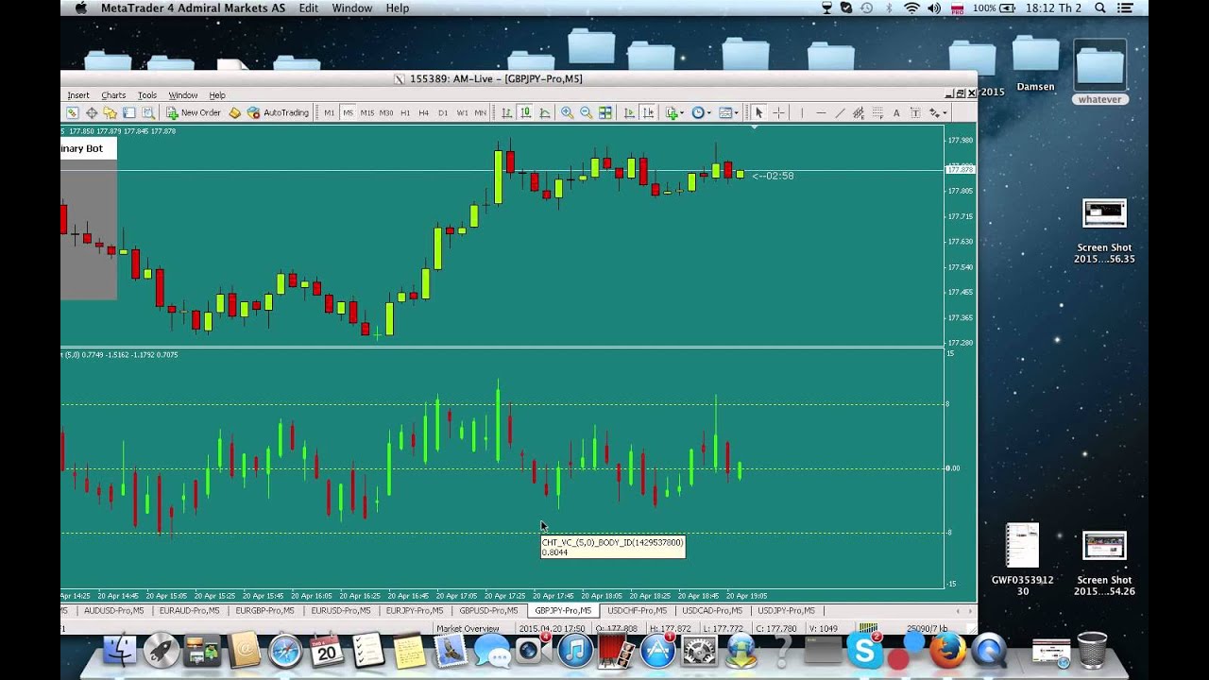Select the line chart display icon
The height and width of the screenshot is (680, 1209).
(x=545, y=112)
